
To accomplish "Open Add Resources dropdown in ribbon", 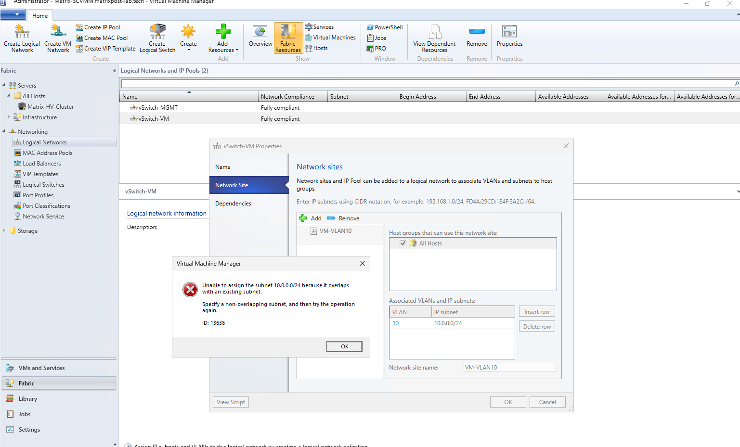I will pos(223,38).
